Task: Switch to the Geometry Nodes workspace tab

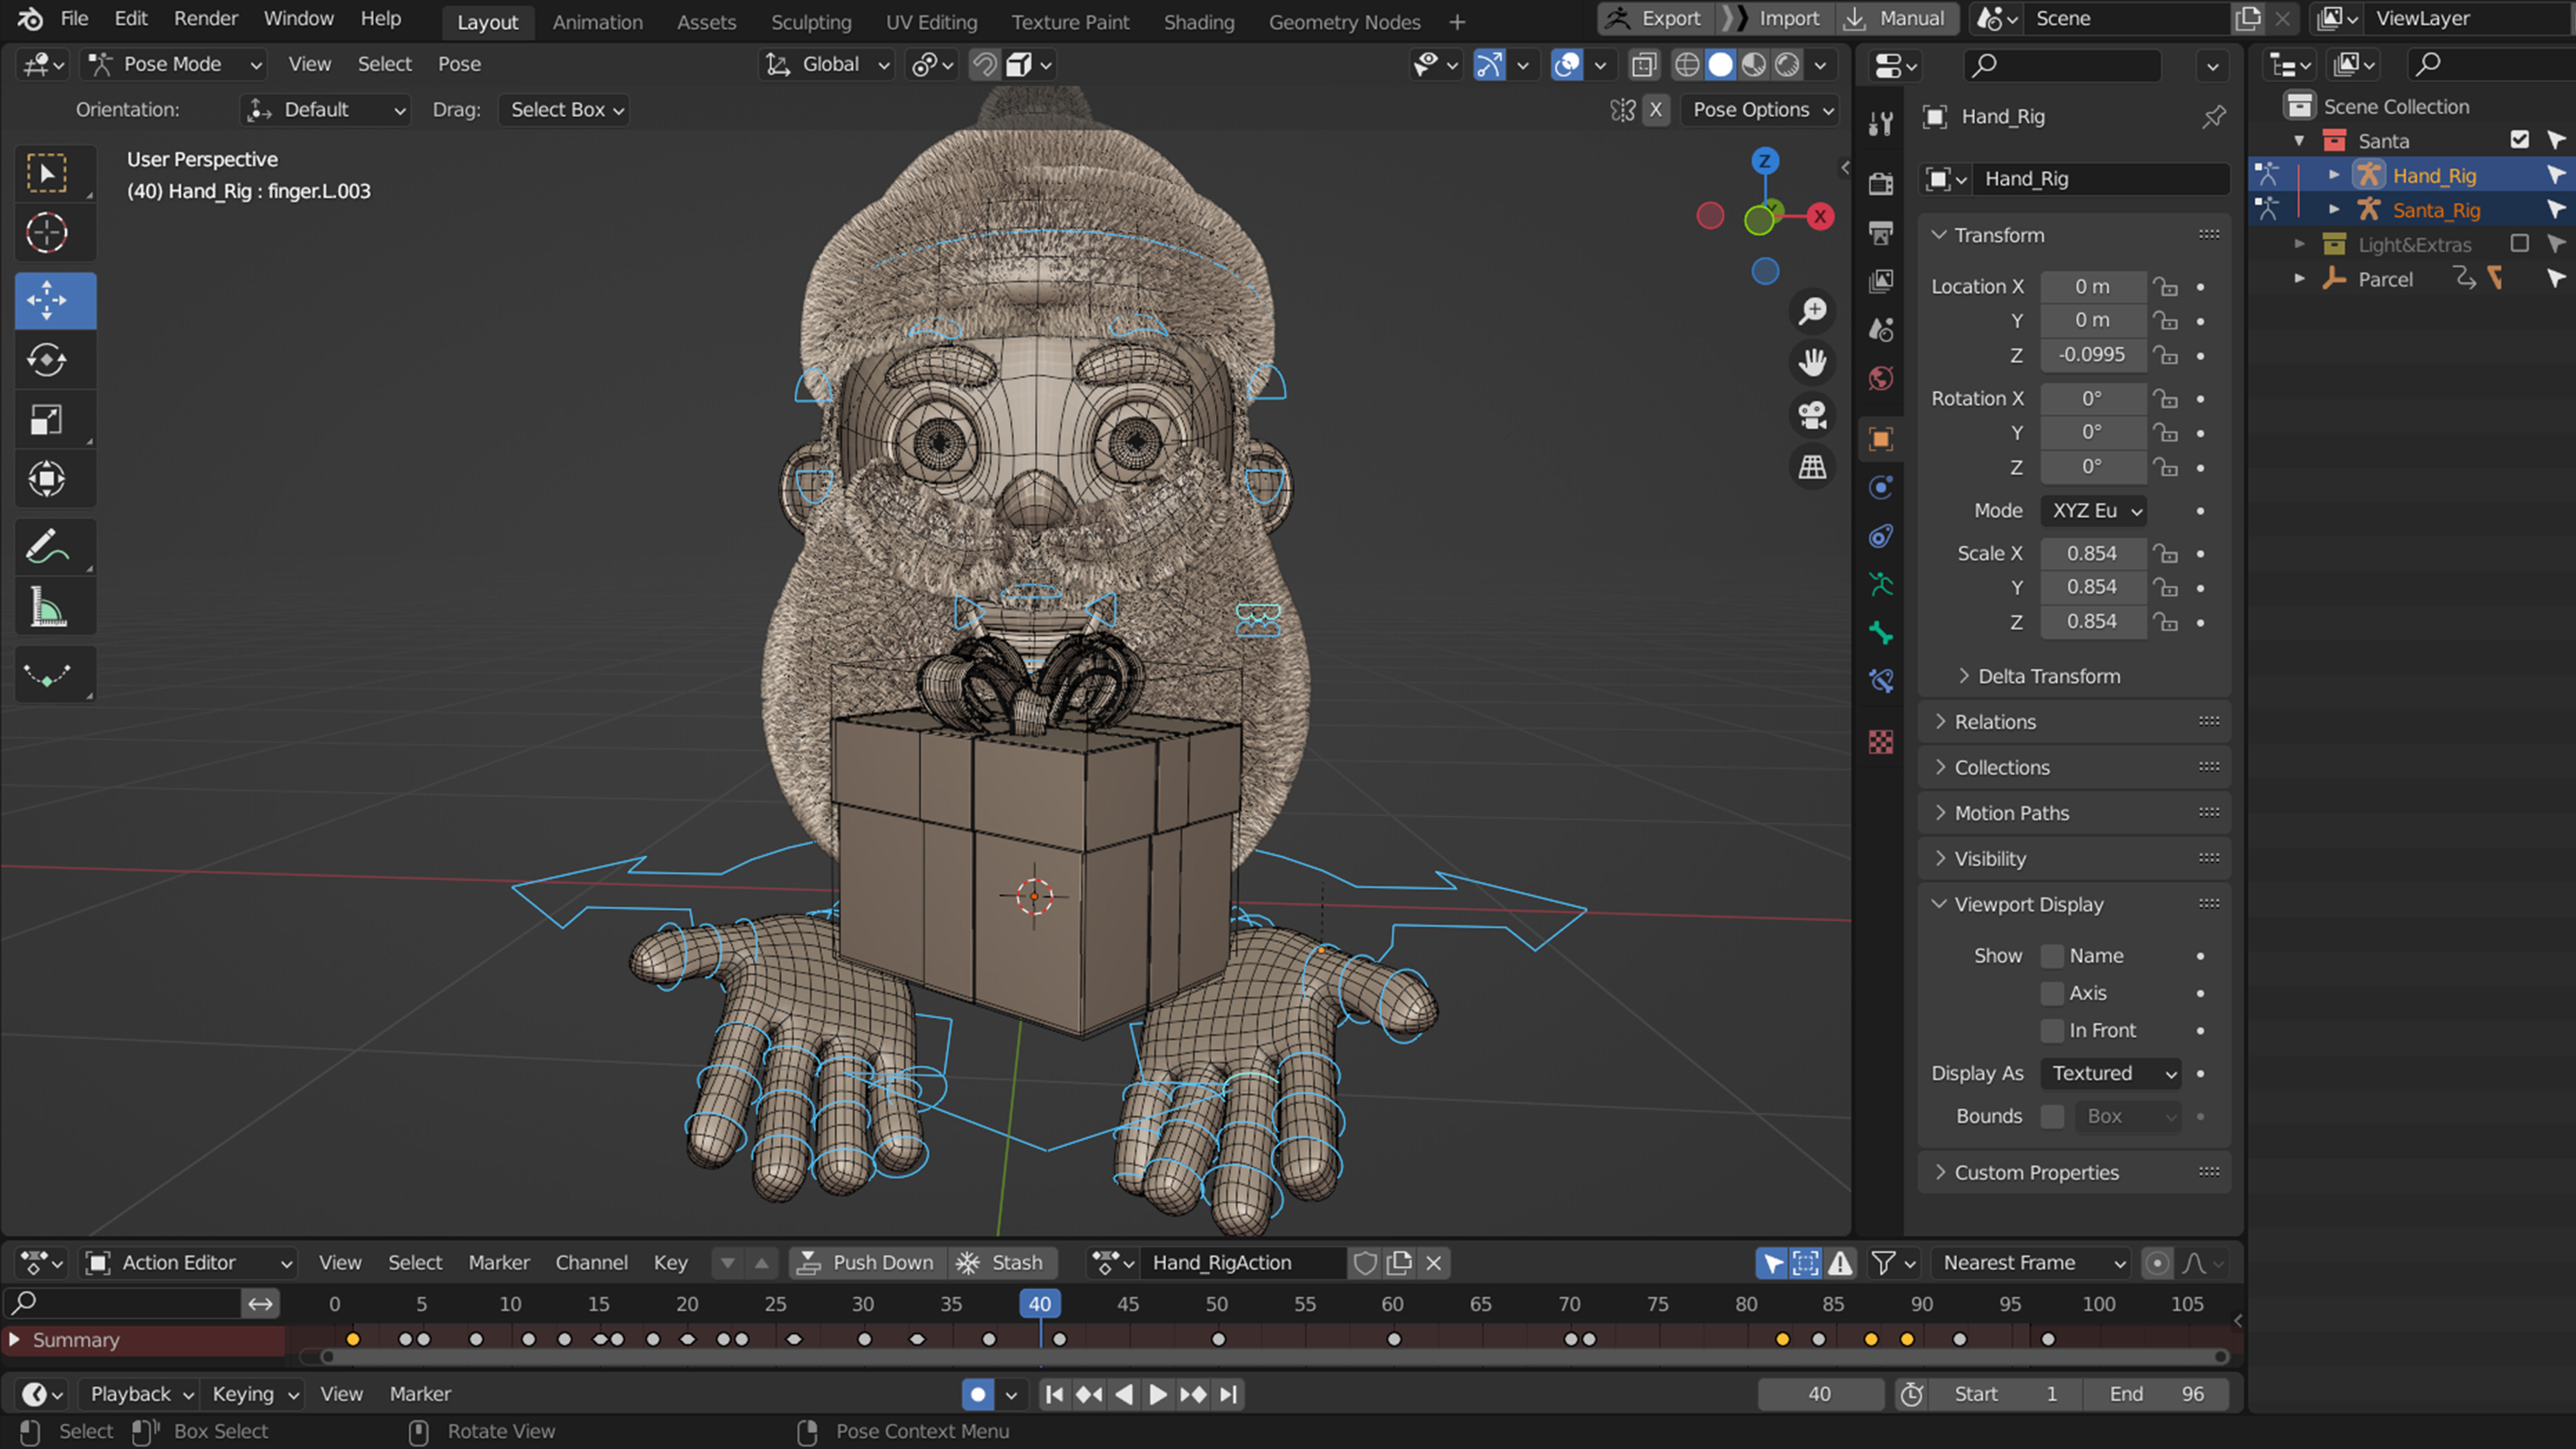Action: (1344, 22)
